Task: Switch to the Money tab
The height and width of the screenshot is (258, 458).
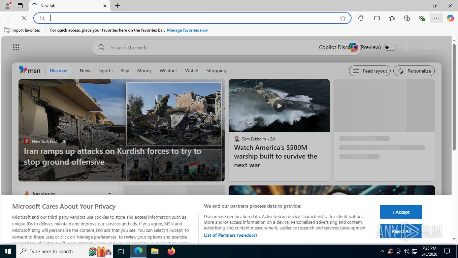Action: pyautogui.click(x=144, y=71)
